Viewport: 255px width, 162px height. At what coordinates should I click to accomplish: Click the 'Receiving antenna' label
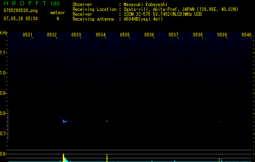tap(93, 19)
